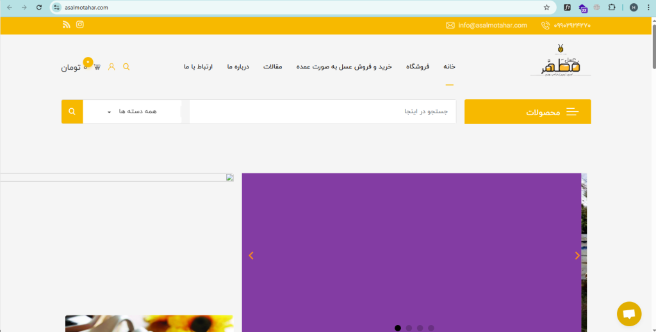Open the Instagram icon link
The width and height of the screenshot is (656, 332).
pyautogui.click(x=80, y=25)
